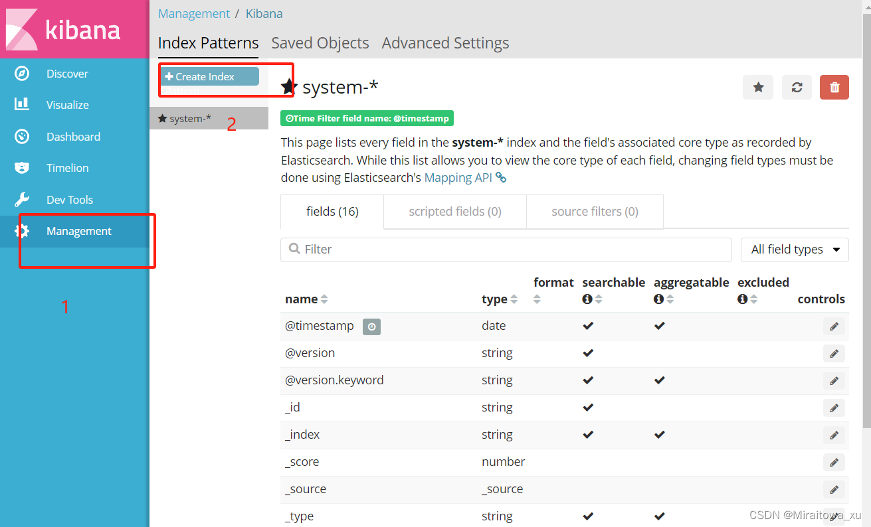Click into the Filter fields search box
The height and width of the screenshot is (527, 871).
pos(506,250)
